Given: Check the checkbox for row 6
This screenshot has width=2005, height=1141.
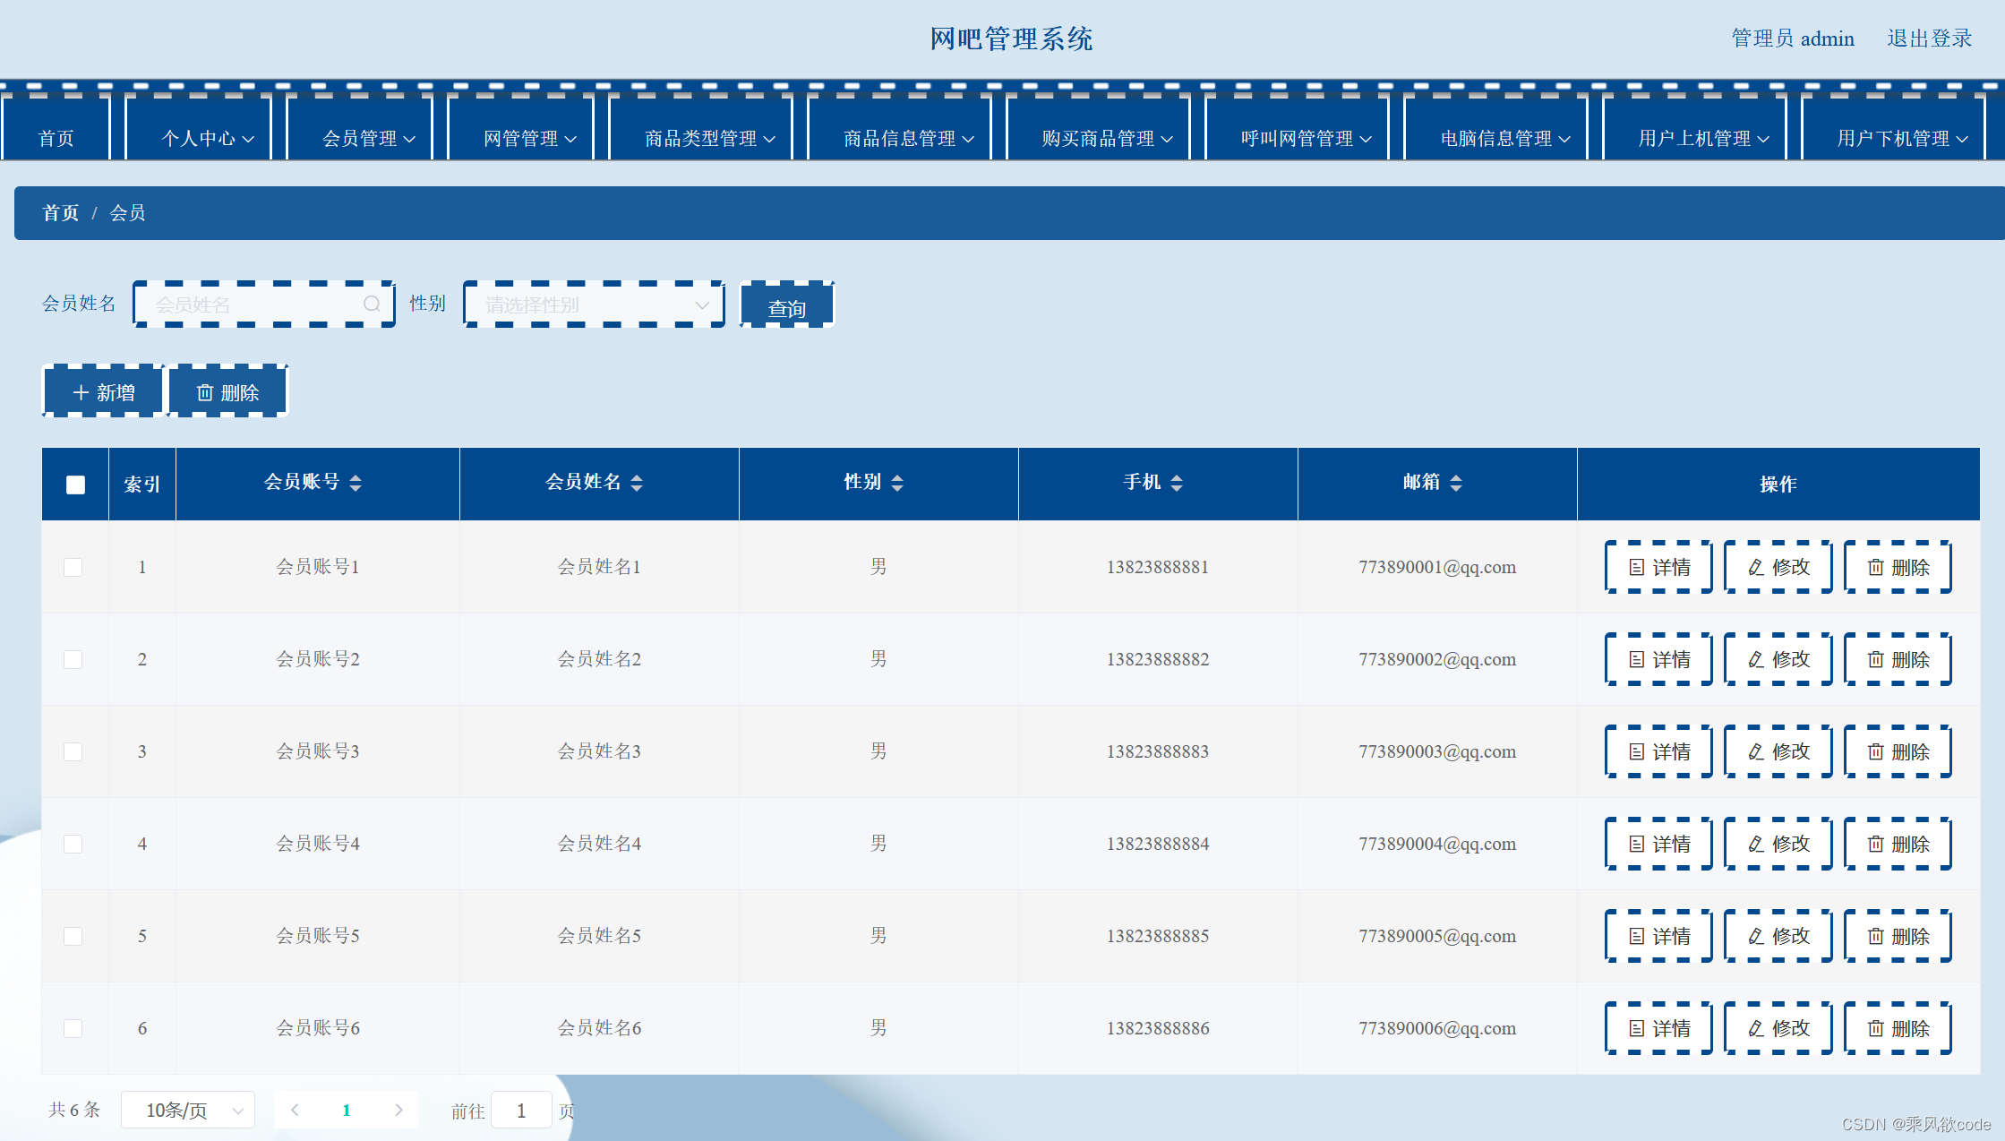Looking at the screenshot, I should [x=73, y=1029].
